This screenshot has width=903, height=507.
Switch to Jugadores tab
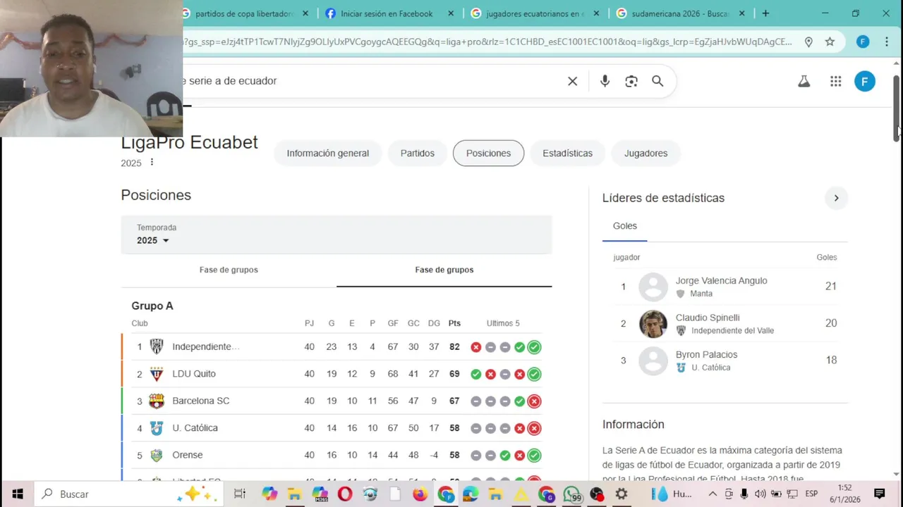point(646,153)
